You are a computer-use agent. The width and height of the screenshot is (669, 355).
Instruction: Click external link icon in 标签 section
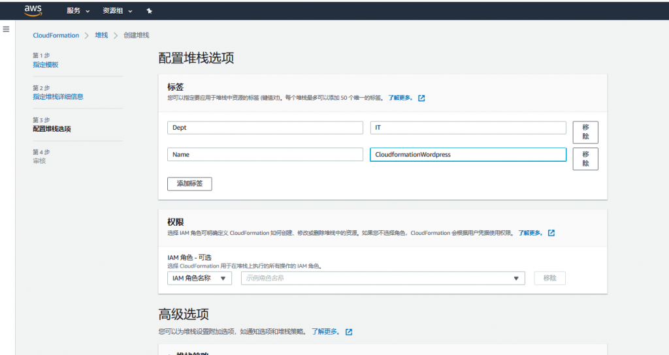point(421,98)
